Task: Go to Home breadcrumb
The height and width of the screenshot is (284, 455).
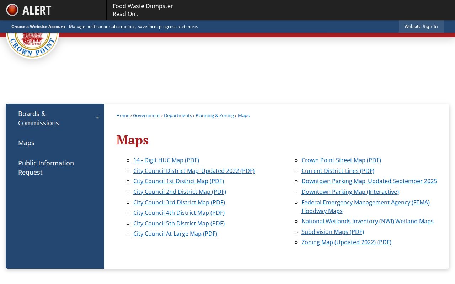Action: click(123, 115)
